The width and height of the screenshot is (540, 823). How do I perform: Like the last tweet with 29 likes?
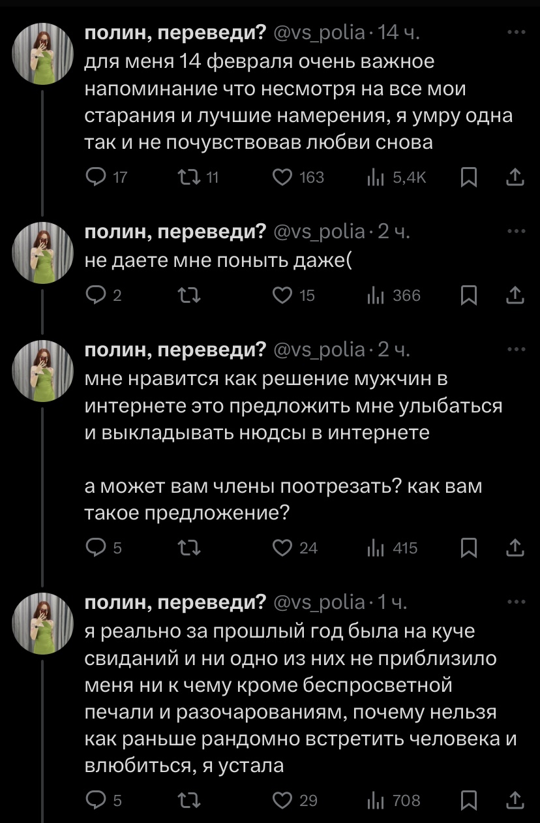(x=283, y=800)
